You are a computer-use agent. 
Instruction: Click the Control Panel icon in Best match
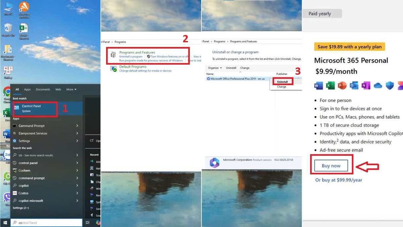(16, 108)
